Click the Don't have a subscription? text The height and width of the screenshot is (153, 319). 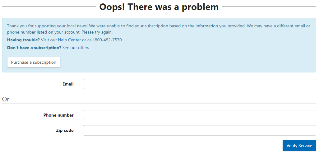(x=34, y=48)
